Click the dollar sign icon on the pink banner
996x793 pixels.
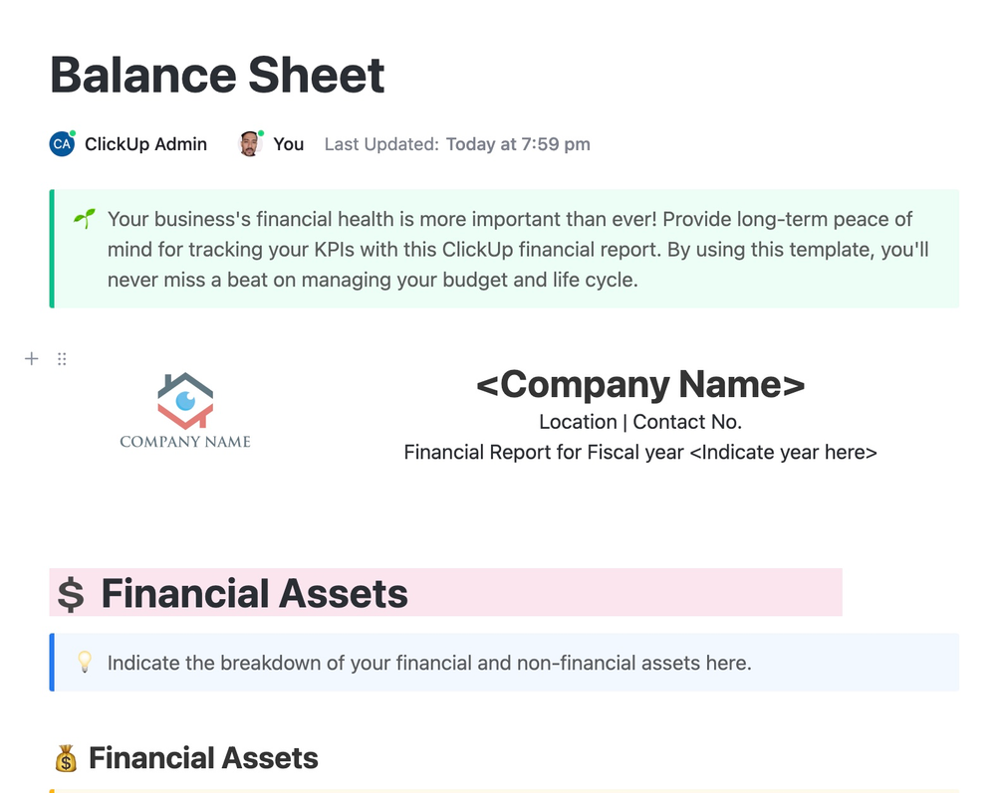tap(70, 593)
